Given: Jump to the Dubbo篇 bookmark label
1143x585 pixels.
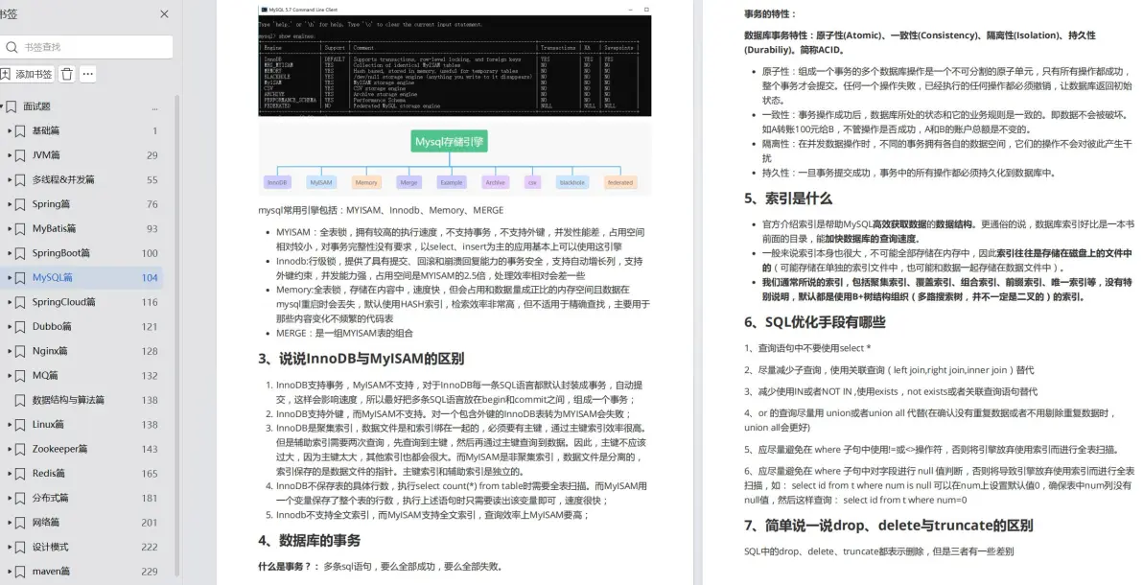Looking at the screenshot, I should [52, 327].
